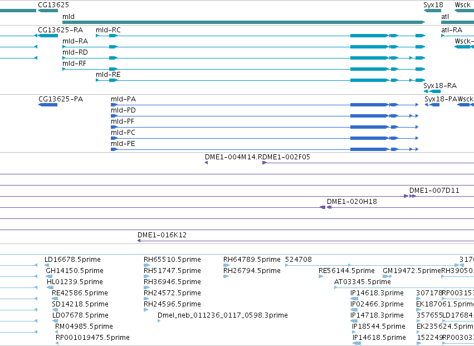
Task: Click EST GH14150.5prime
Action: (x=75, y=271)
